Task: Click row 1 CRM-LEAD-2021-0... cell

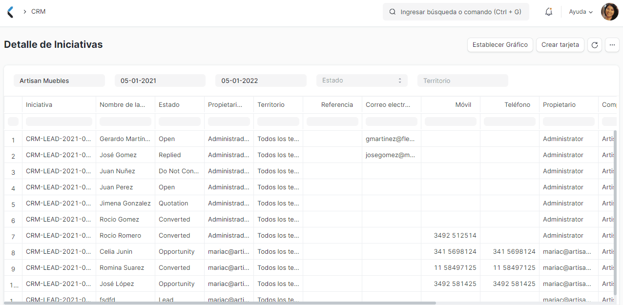Action: 59,139
